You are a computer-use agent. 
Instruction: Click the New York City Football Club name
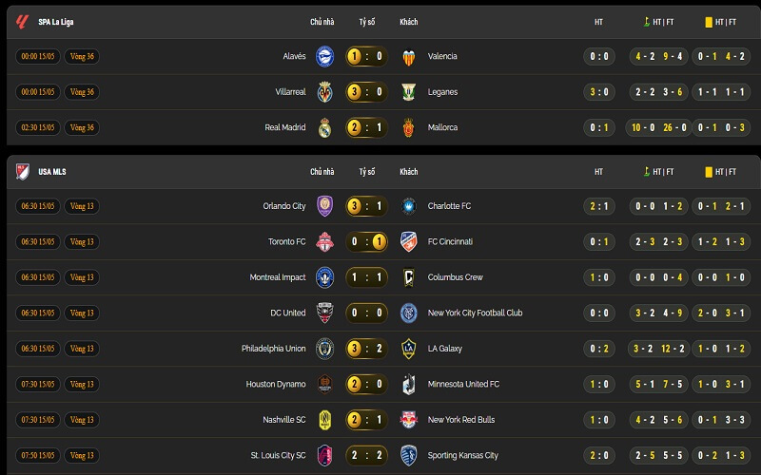point(475,313)
